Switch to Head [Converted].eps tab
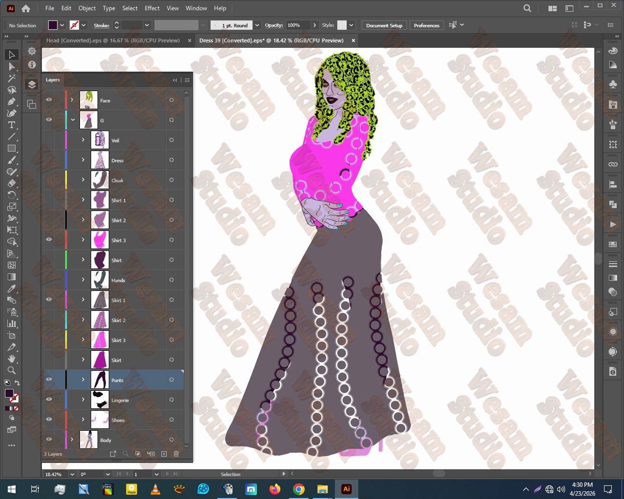The height and width of the screenshot is (499, 624). [x=113, y=40]
